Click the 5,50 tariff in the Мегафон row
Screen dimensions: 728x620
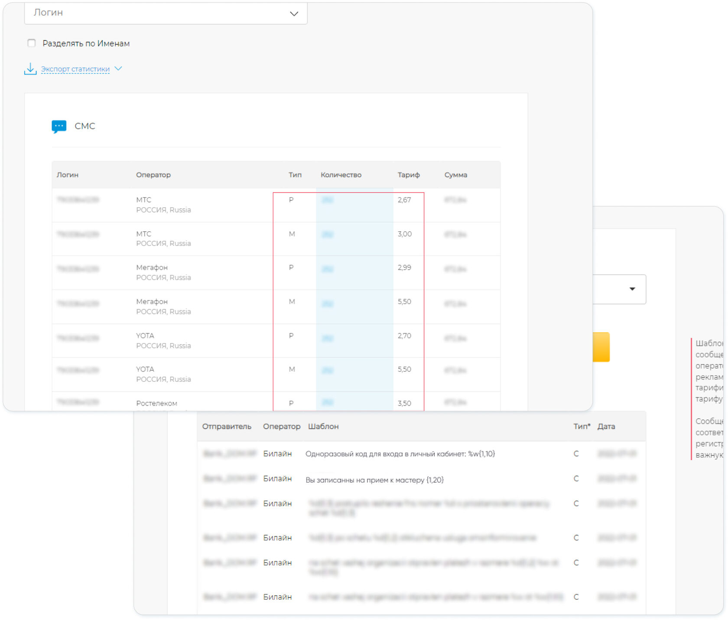tap(404, 302)
